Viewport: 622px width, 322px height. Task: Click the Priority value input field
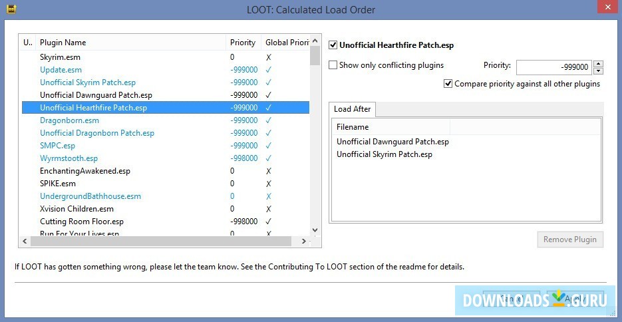coord(553,67)
